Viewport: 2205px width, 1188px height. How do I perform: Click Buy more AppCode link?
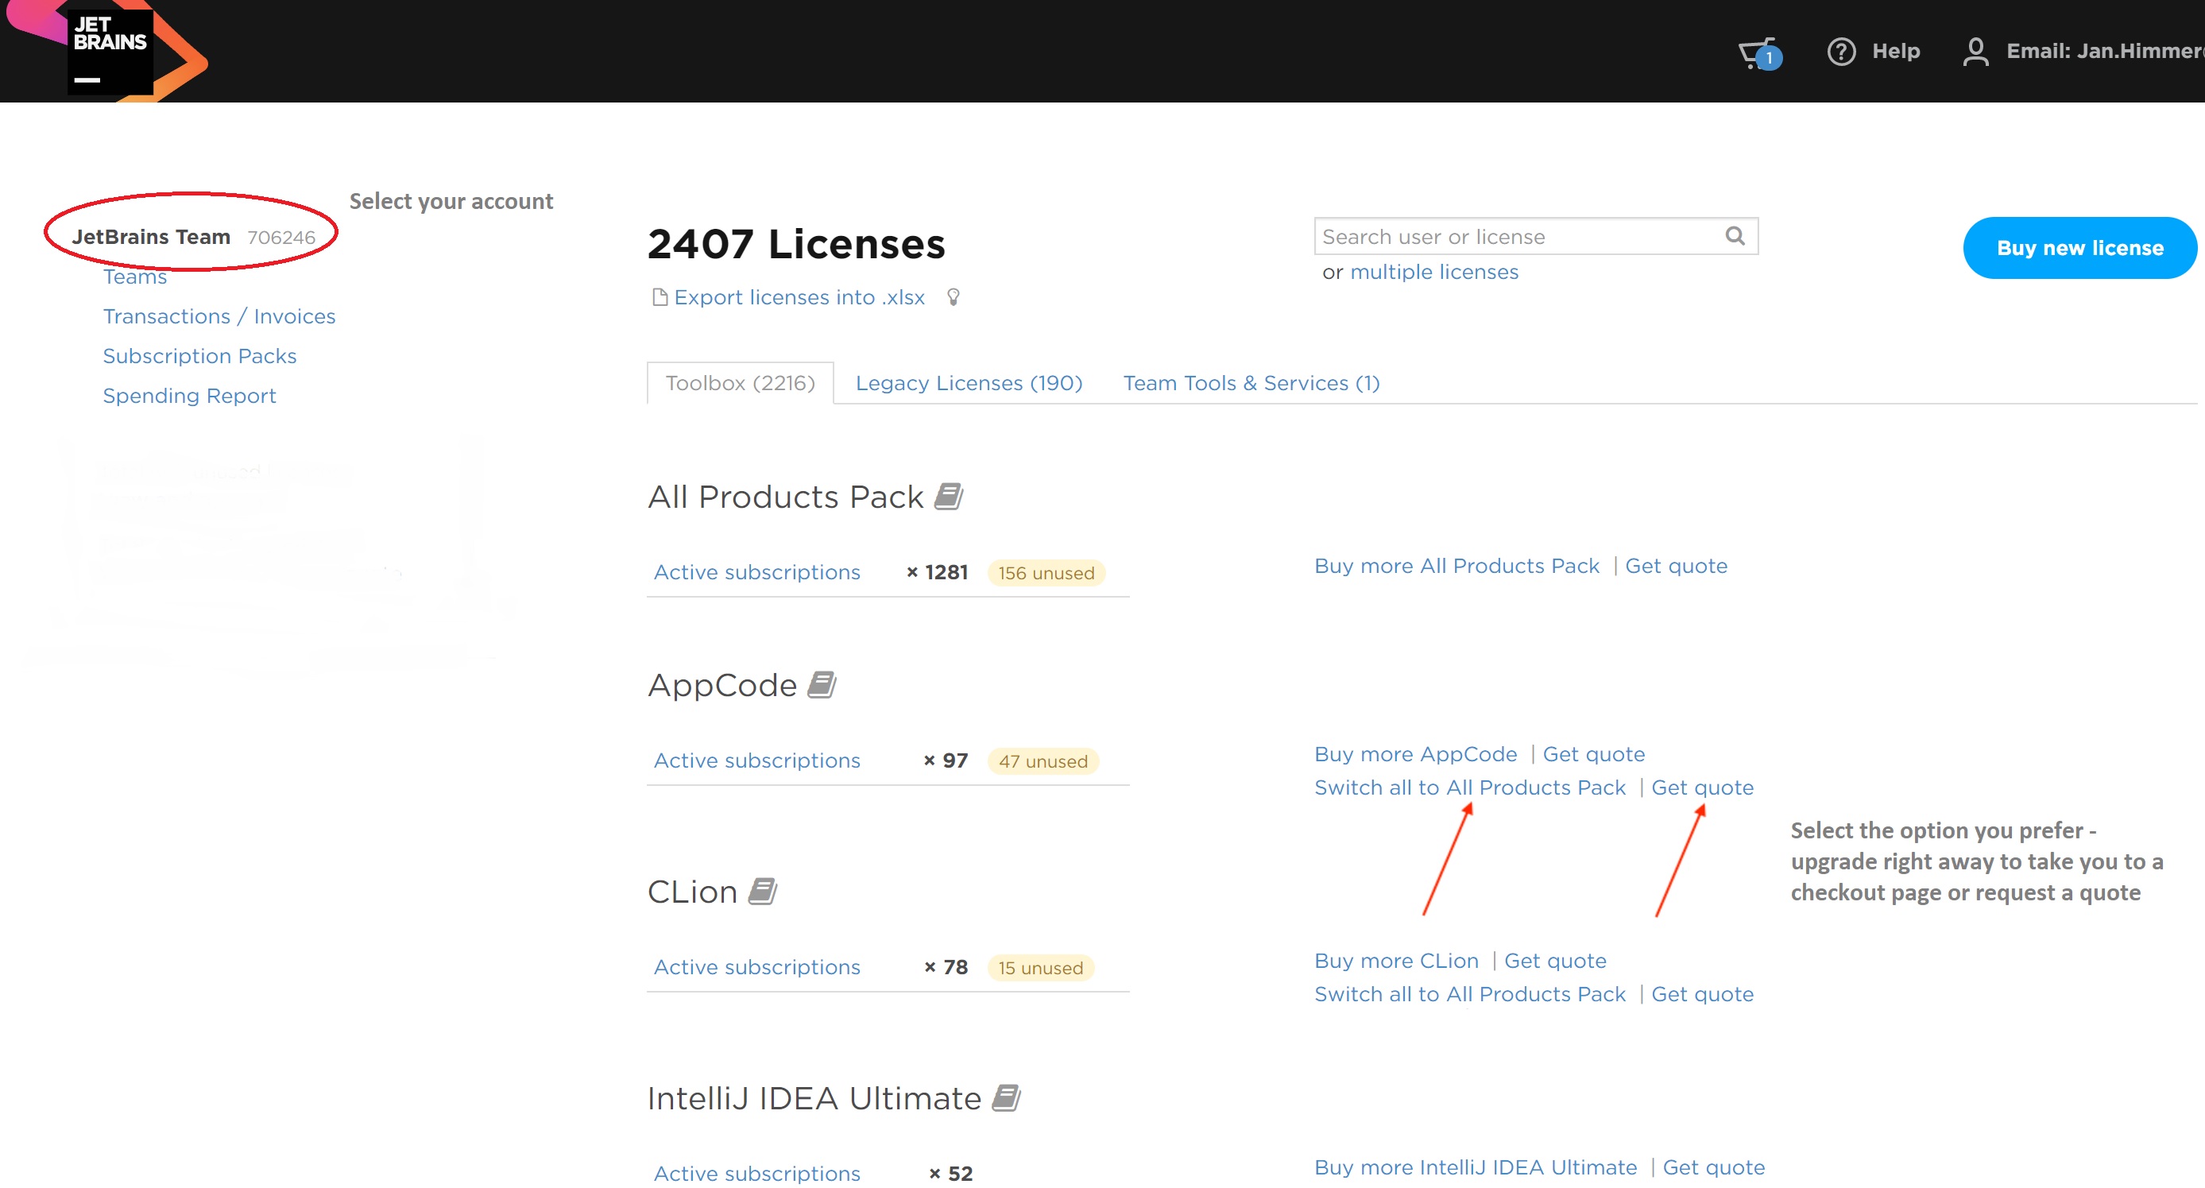pyautogui.click(x=1416, y=754)
